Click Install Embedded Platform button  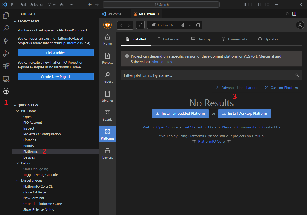pyautogui.click(x=180, y=114)
